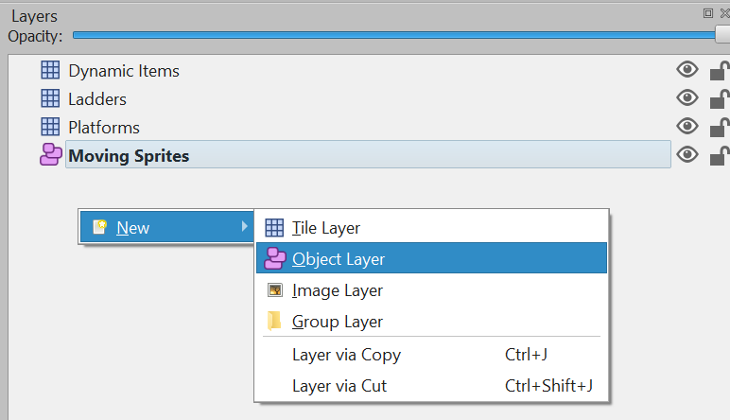
Task: Select the Platforms layer name
Action: [104, 127]
